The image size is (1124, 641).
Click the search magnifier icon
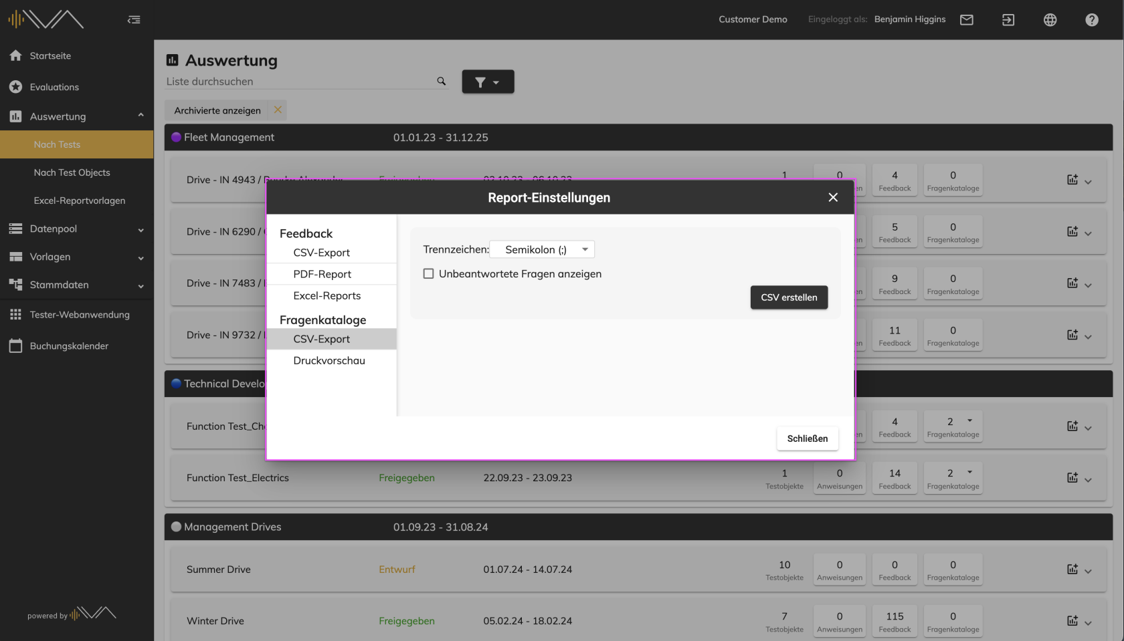point(441,81)
